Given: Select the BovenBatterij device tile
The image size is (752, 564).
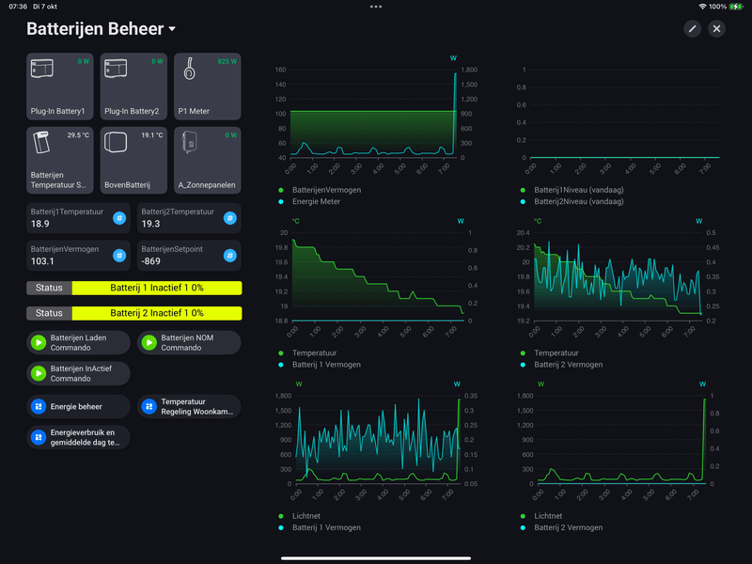Looking at the screenshot, I should pos(133,160).
